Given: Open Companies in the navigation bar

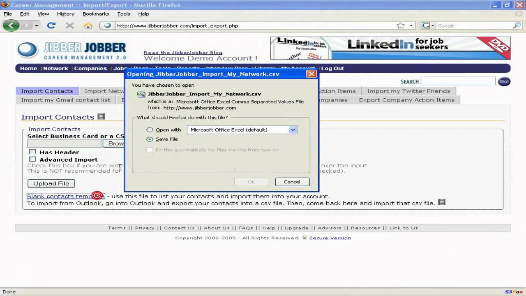Looking at the screenshot, I should click(90, 68).
